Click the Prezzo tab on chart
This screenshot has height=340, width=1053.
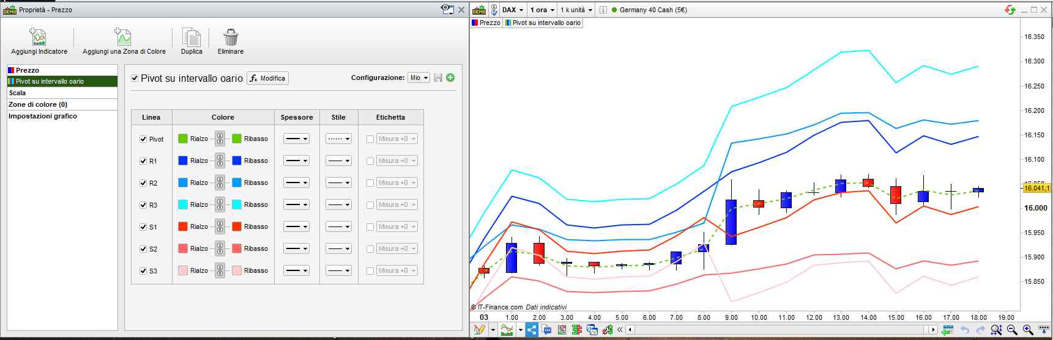pos(486,23)
